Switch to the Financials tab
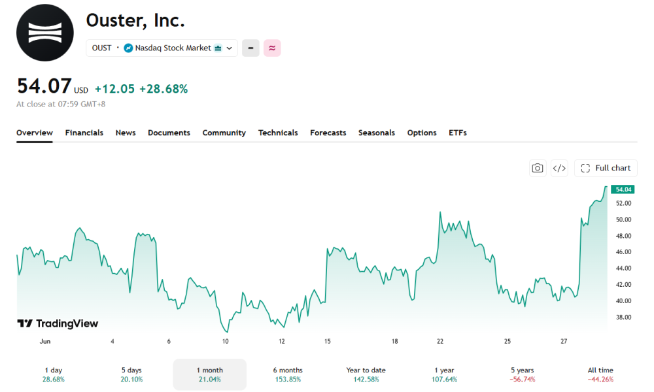 point(84,133)
